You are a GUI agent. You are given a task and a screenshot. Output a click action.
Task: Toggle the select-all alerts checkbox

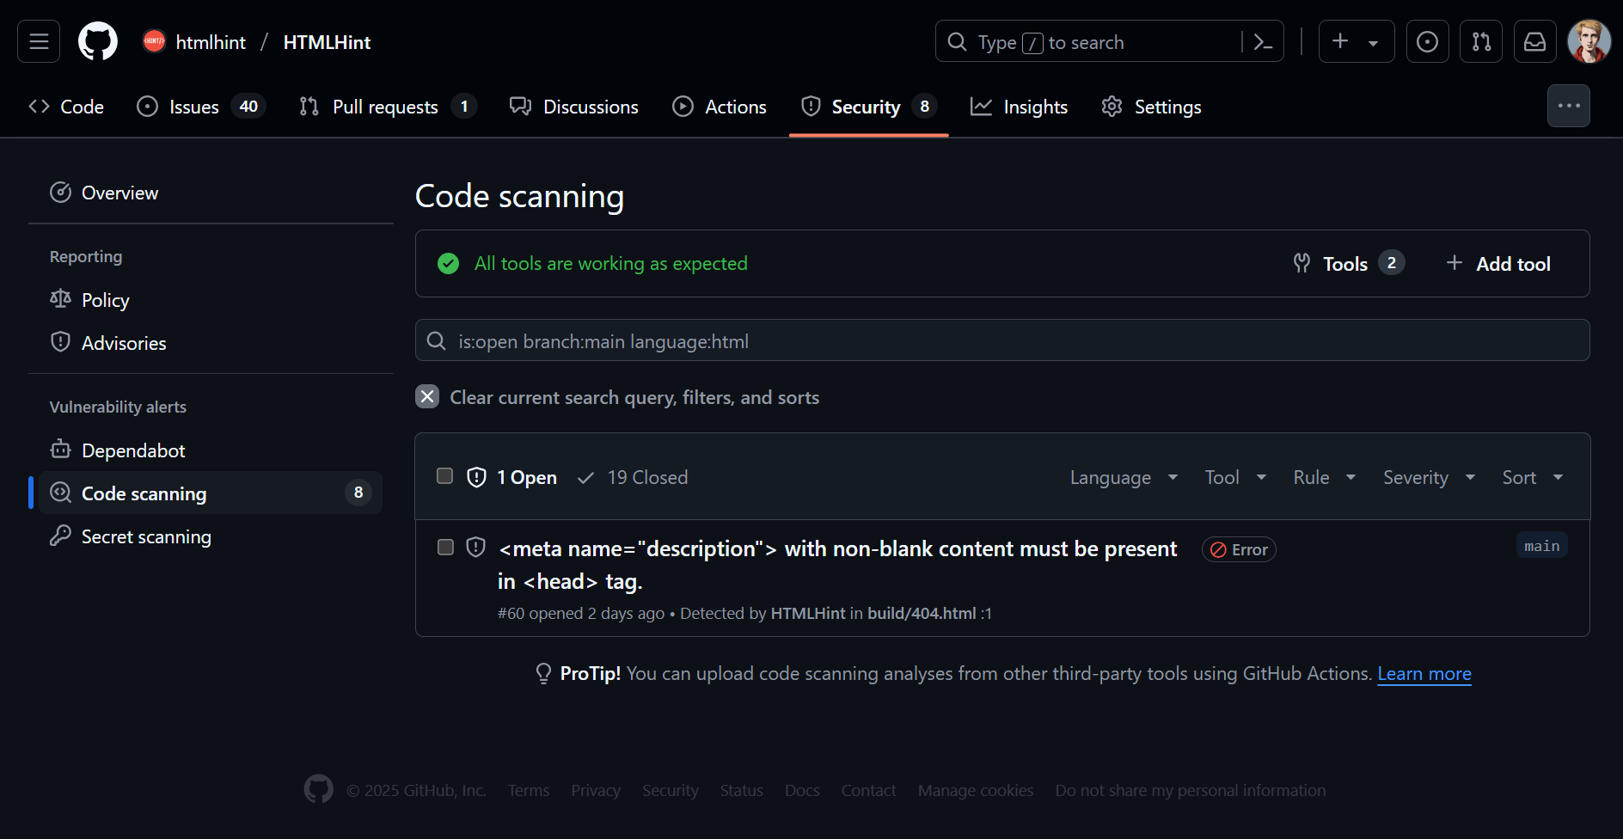pyautogui.click(x=445, y=475)
